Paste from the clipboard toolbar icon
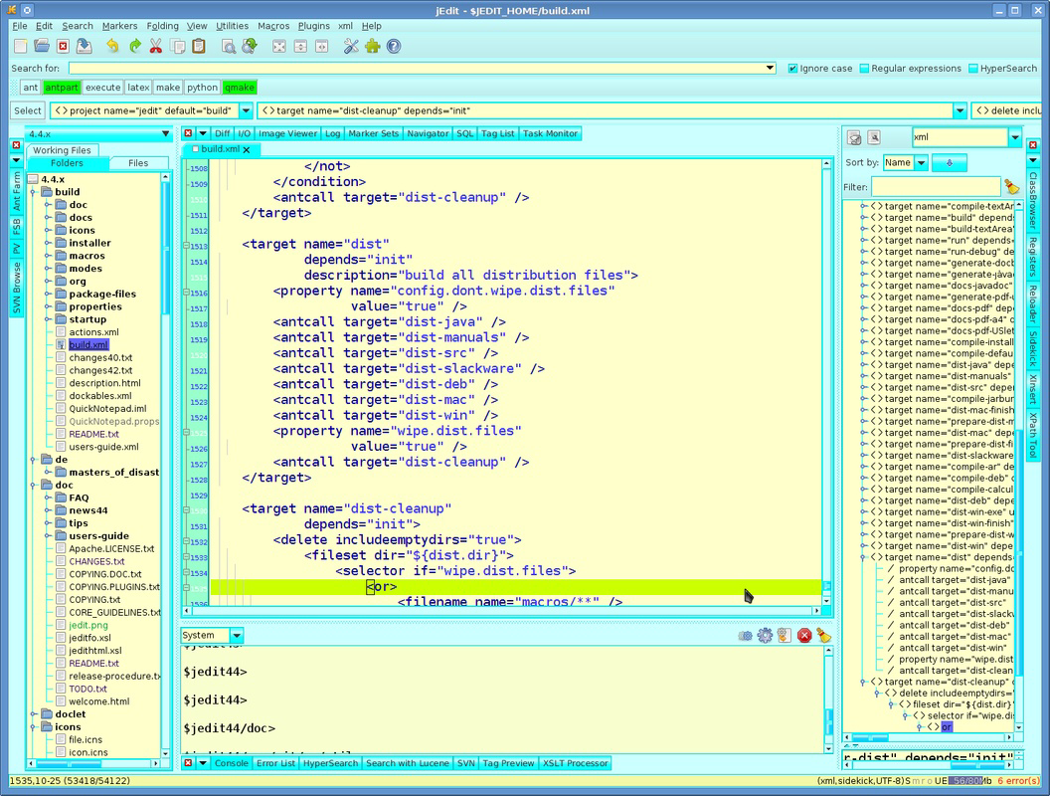 point(199,46)
